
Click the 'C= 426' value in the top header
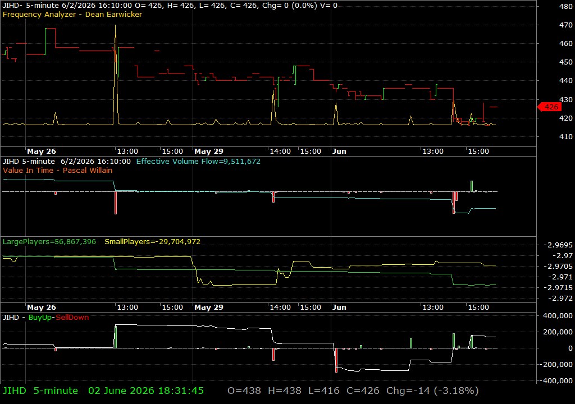pyautogui.click(x=245, y=6)
